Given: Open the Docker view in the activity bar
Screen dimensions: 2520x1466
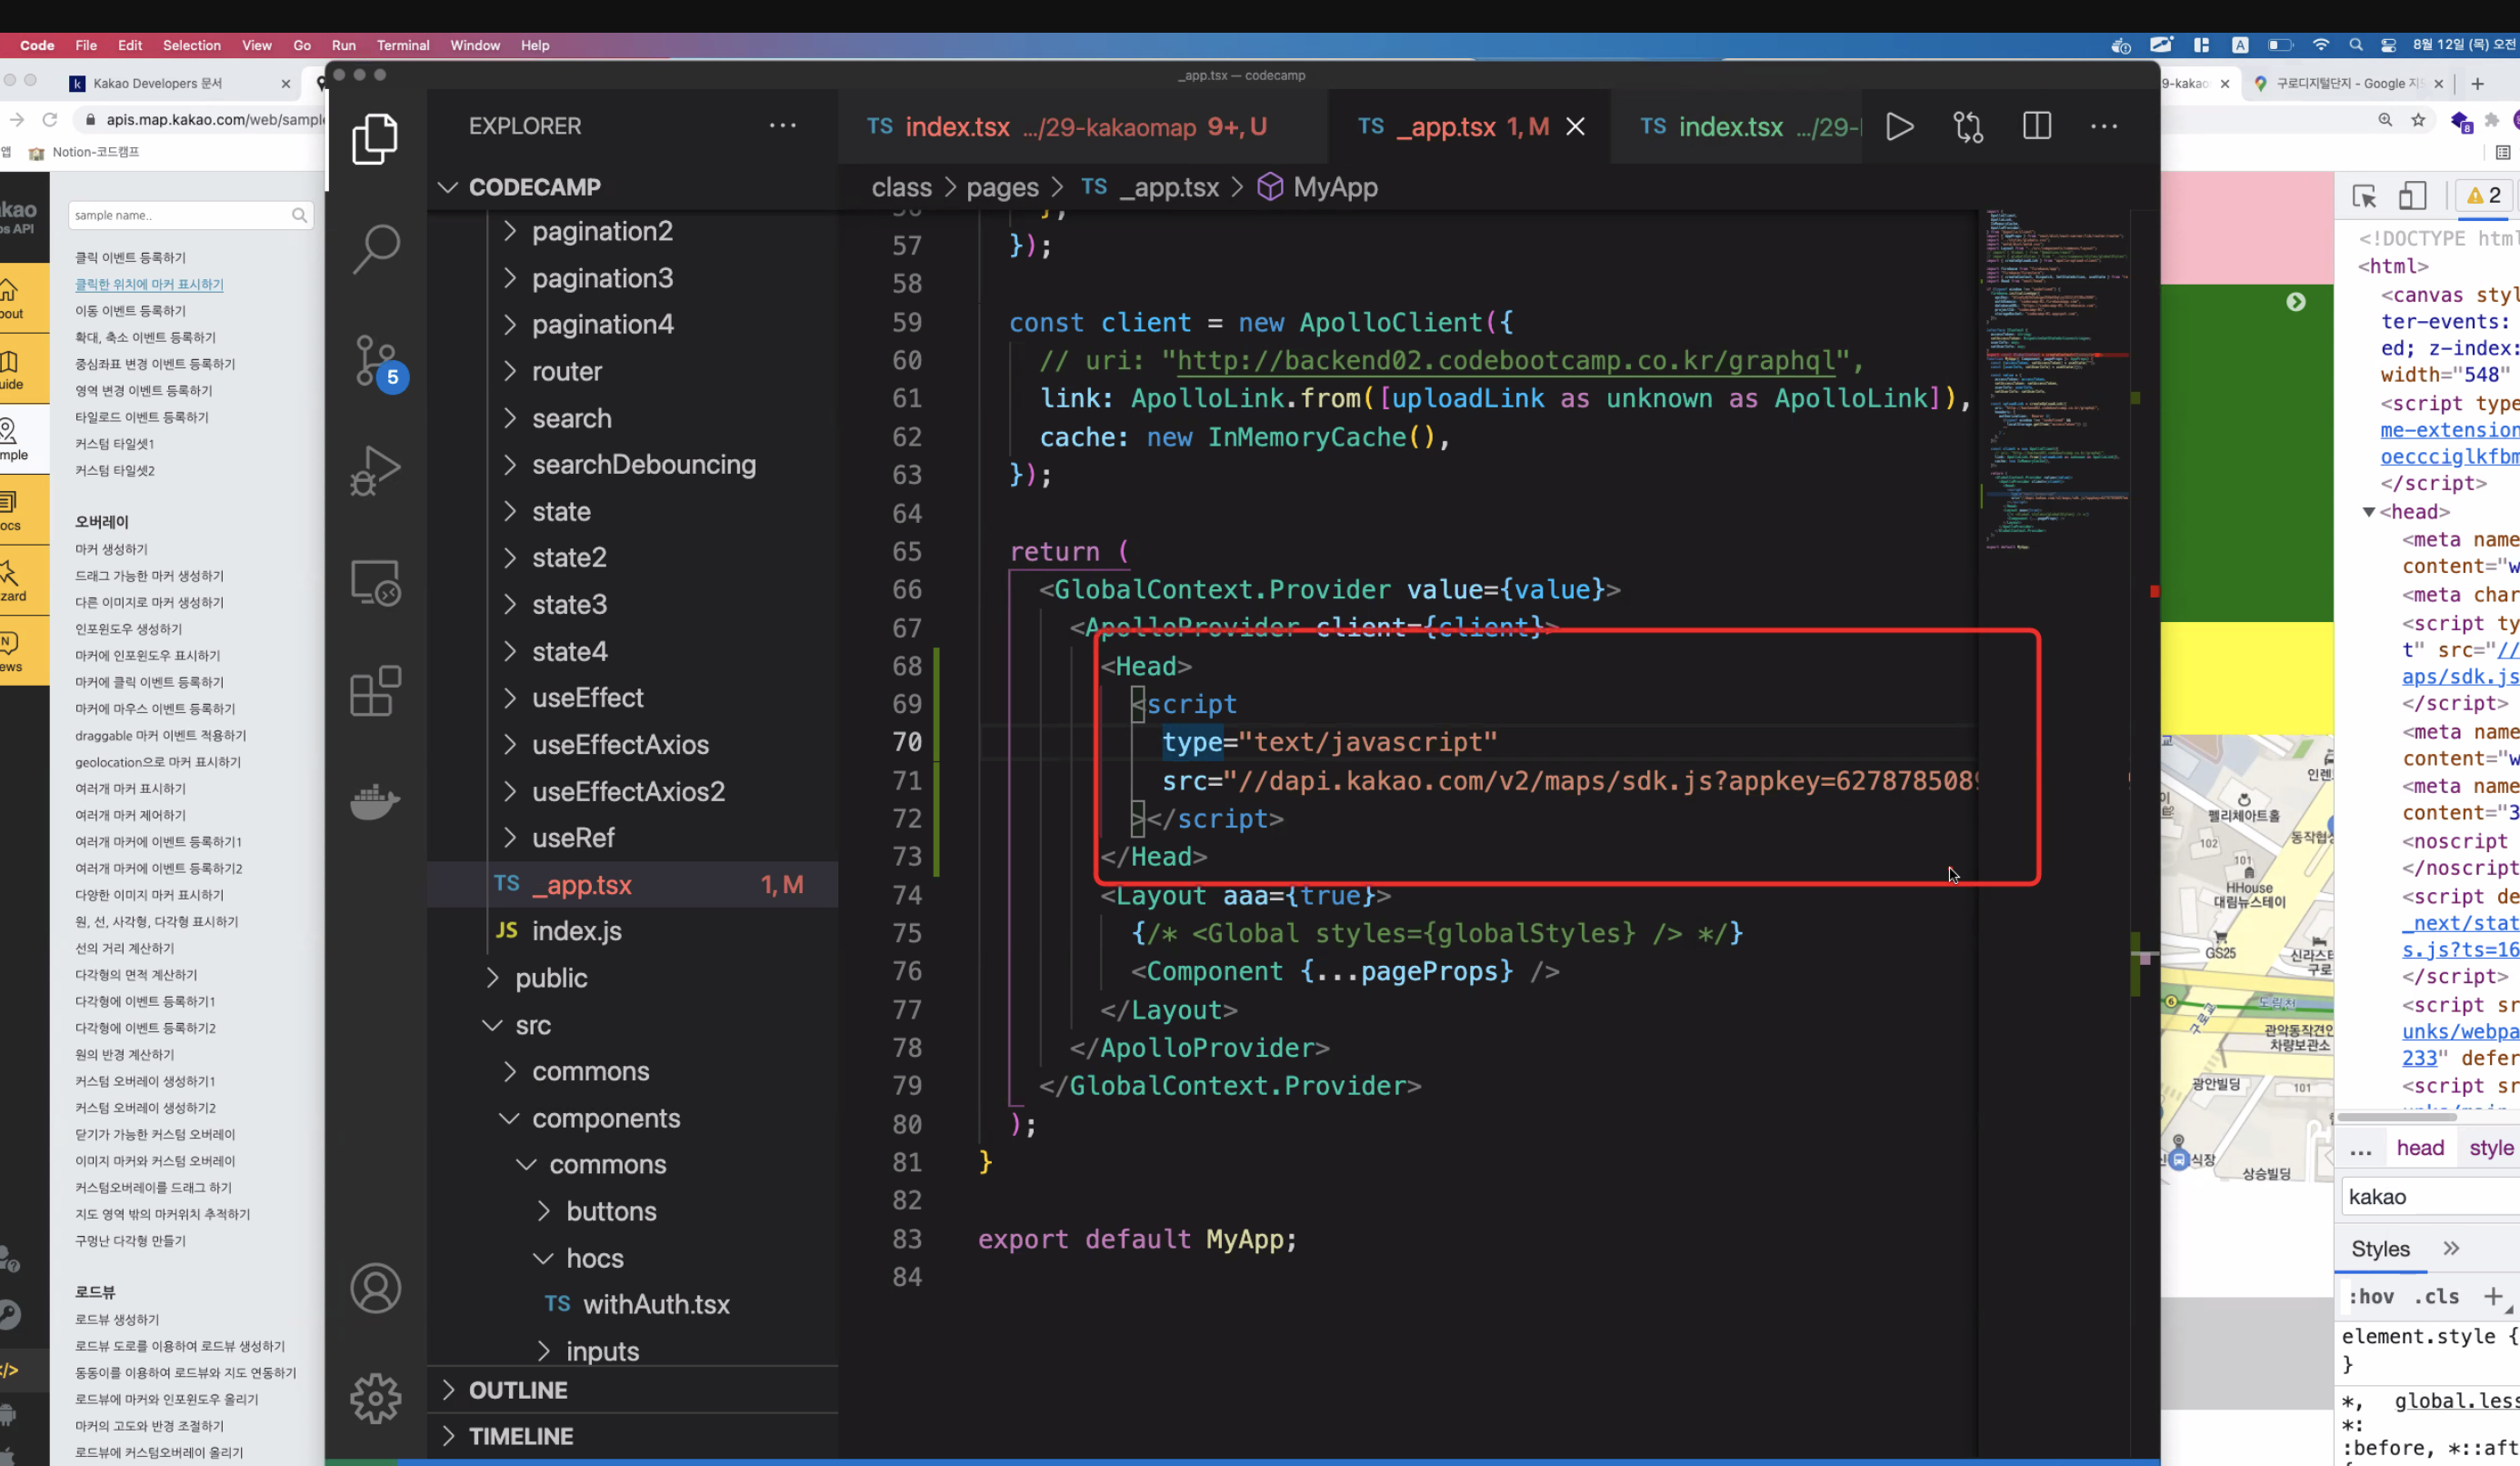Looking at the screenshot, I should tap(375, 800).
